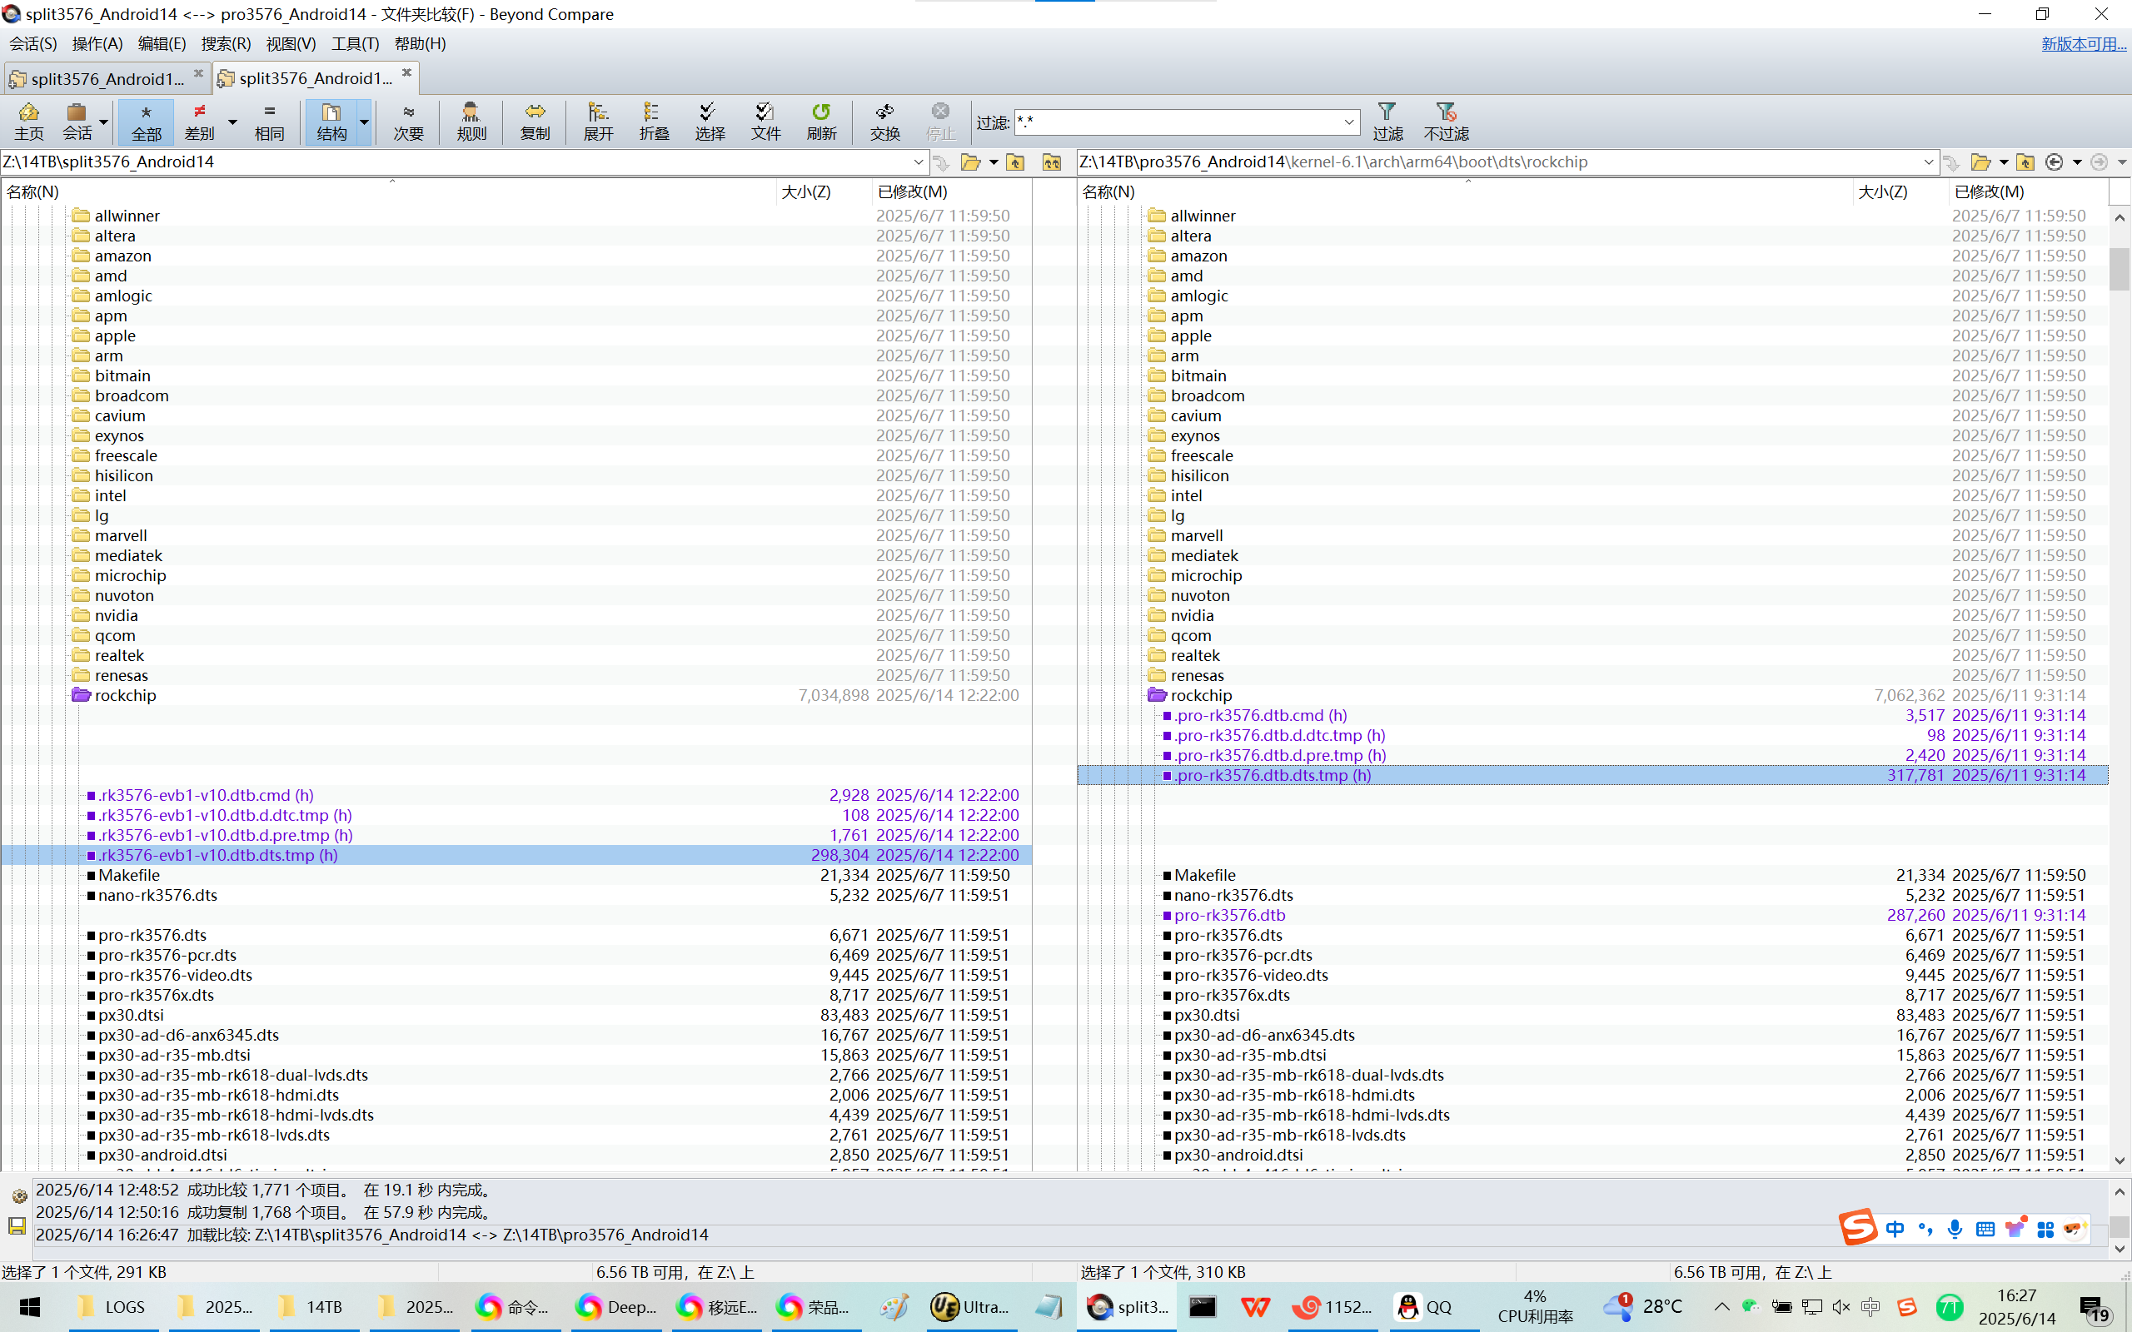Image resolution: width=2132 pixels, height=1332 pixels.
Task: Toggle the Show All (全部) display filter
Action: pos(147,121)
